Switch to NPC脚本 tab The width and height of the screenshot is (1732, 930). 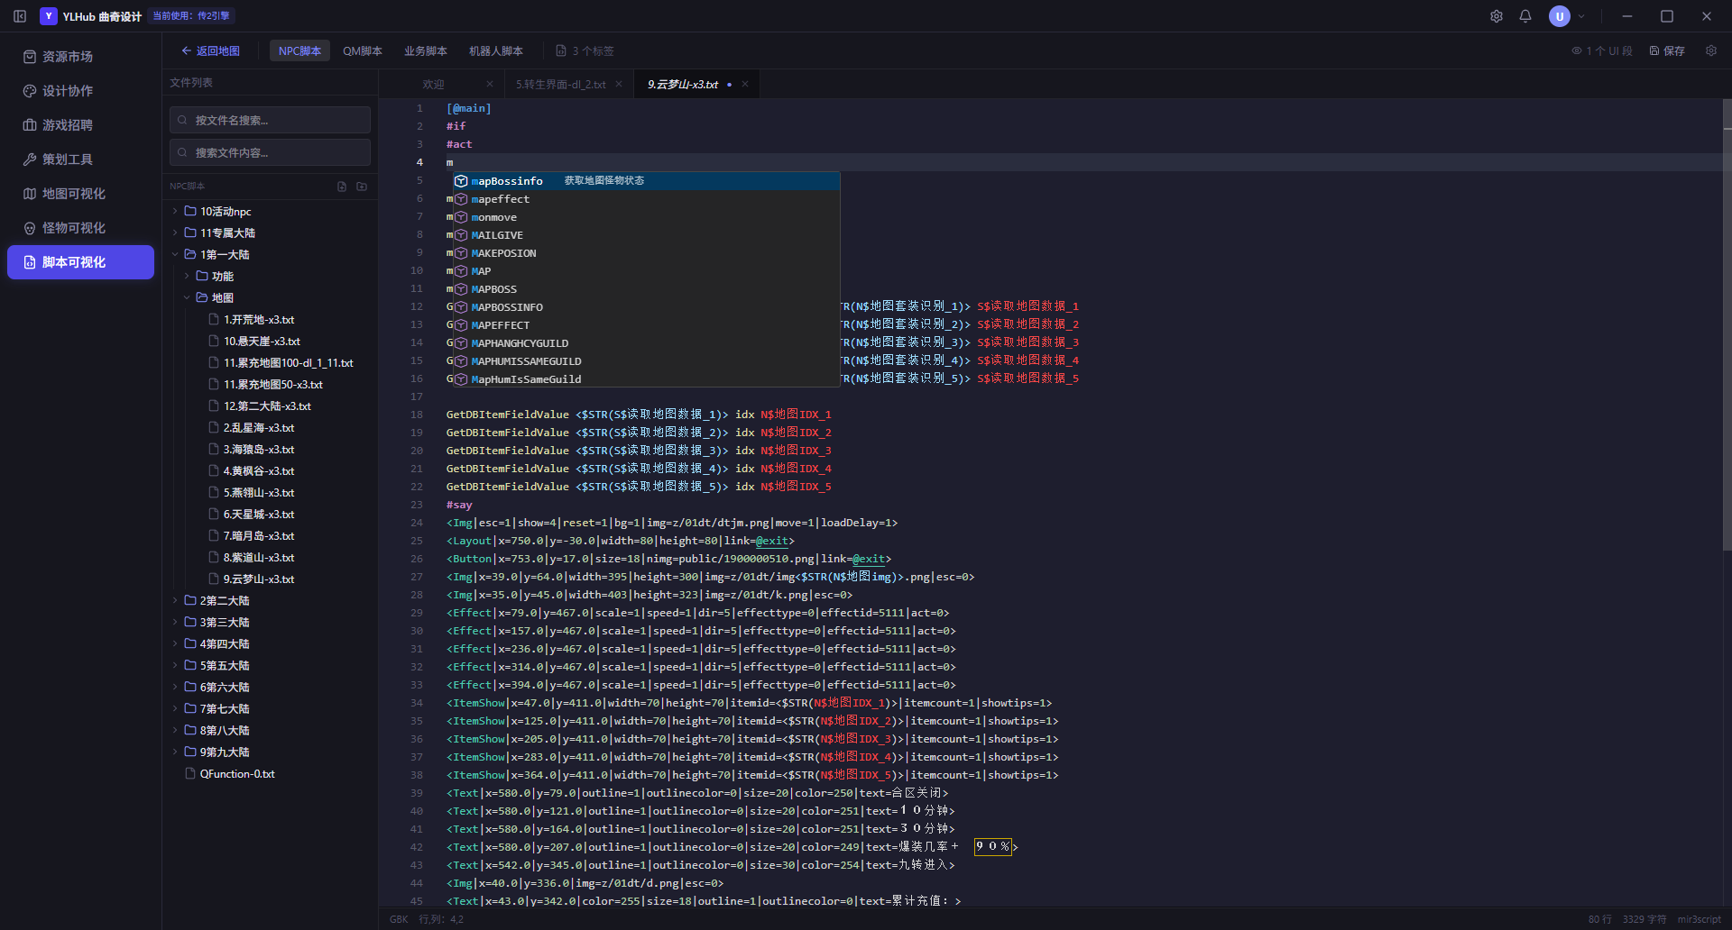[x=299, y=51]
